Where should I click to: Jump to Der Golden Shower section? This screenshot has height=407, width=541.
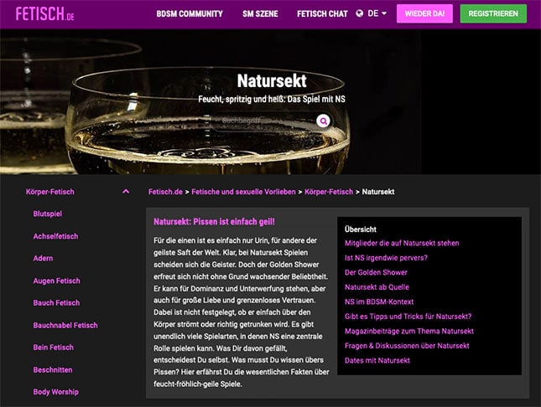pyautogui.click(x=376, y=272)
